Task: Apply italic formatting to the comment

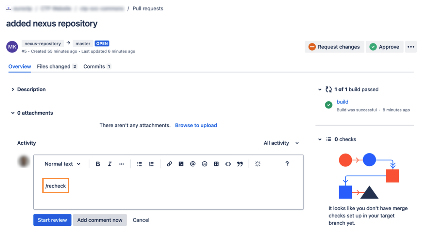Action: (110, 164)
